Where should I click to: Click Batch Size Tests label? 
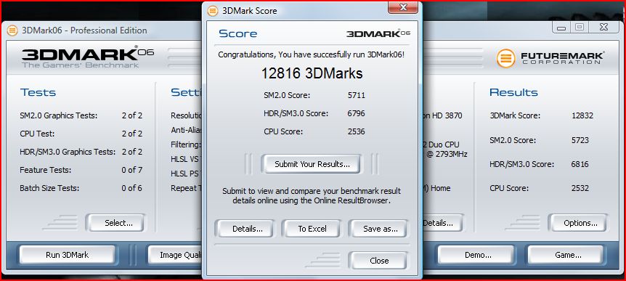click(x=49, y=188)
